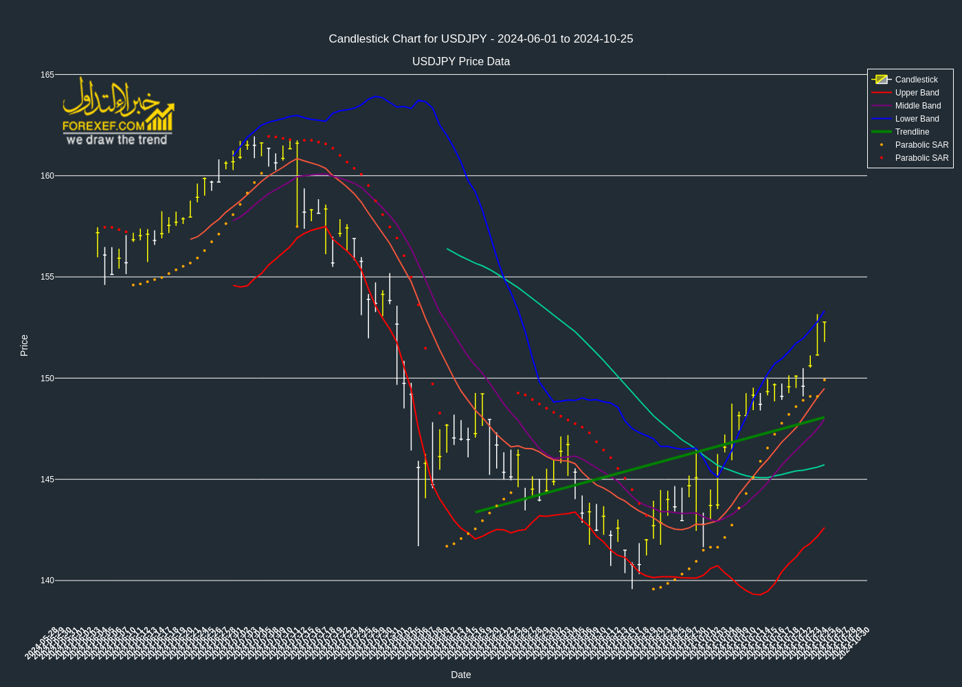
Task: Click the 150 y-axis tick label
Action: 47,379
